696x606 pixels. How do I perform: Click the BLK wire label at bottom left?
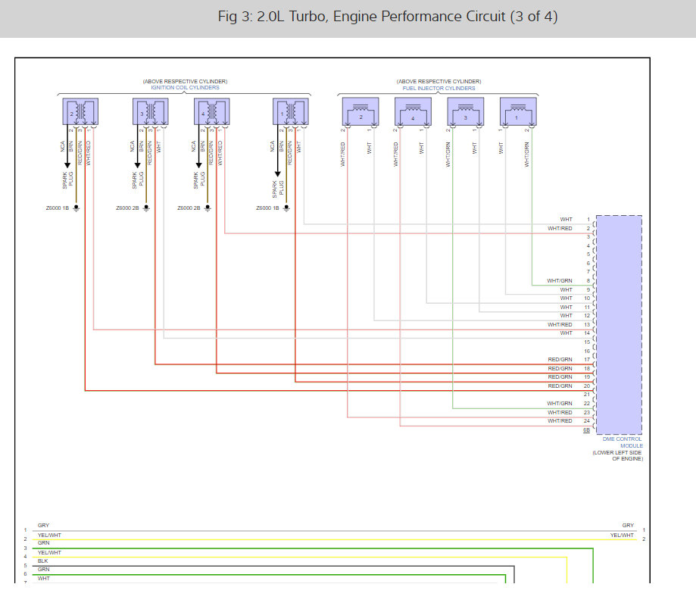[x=42, y=561]
